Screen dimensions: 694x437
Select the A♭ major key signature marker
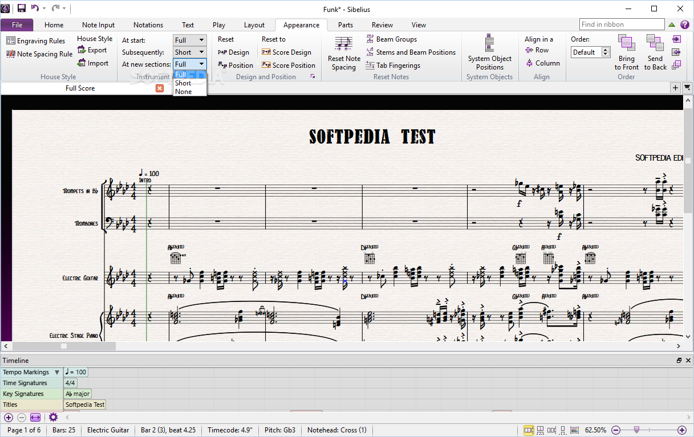click(x=78, y=394)
